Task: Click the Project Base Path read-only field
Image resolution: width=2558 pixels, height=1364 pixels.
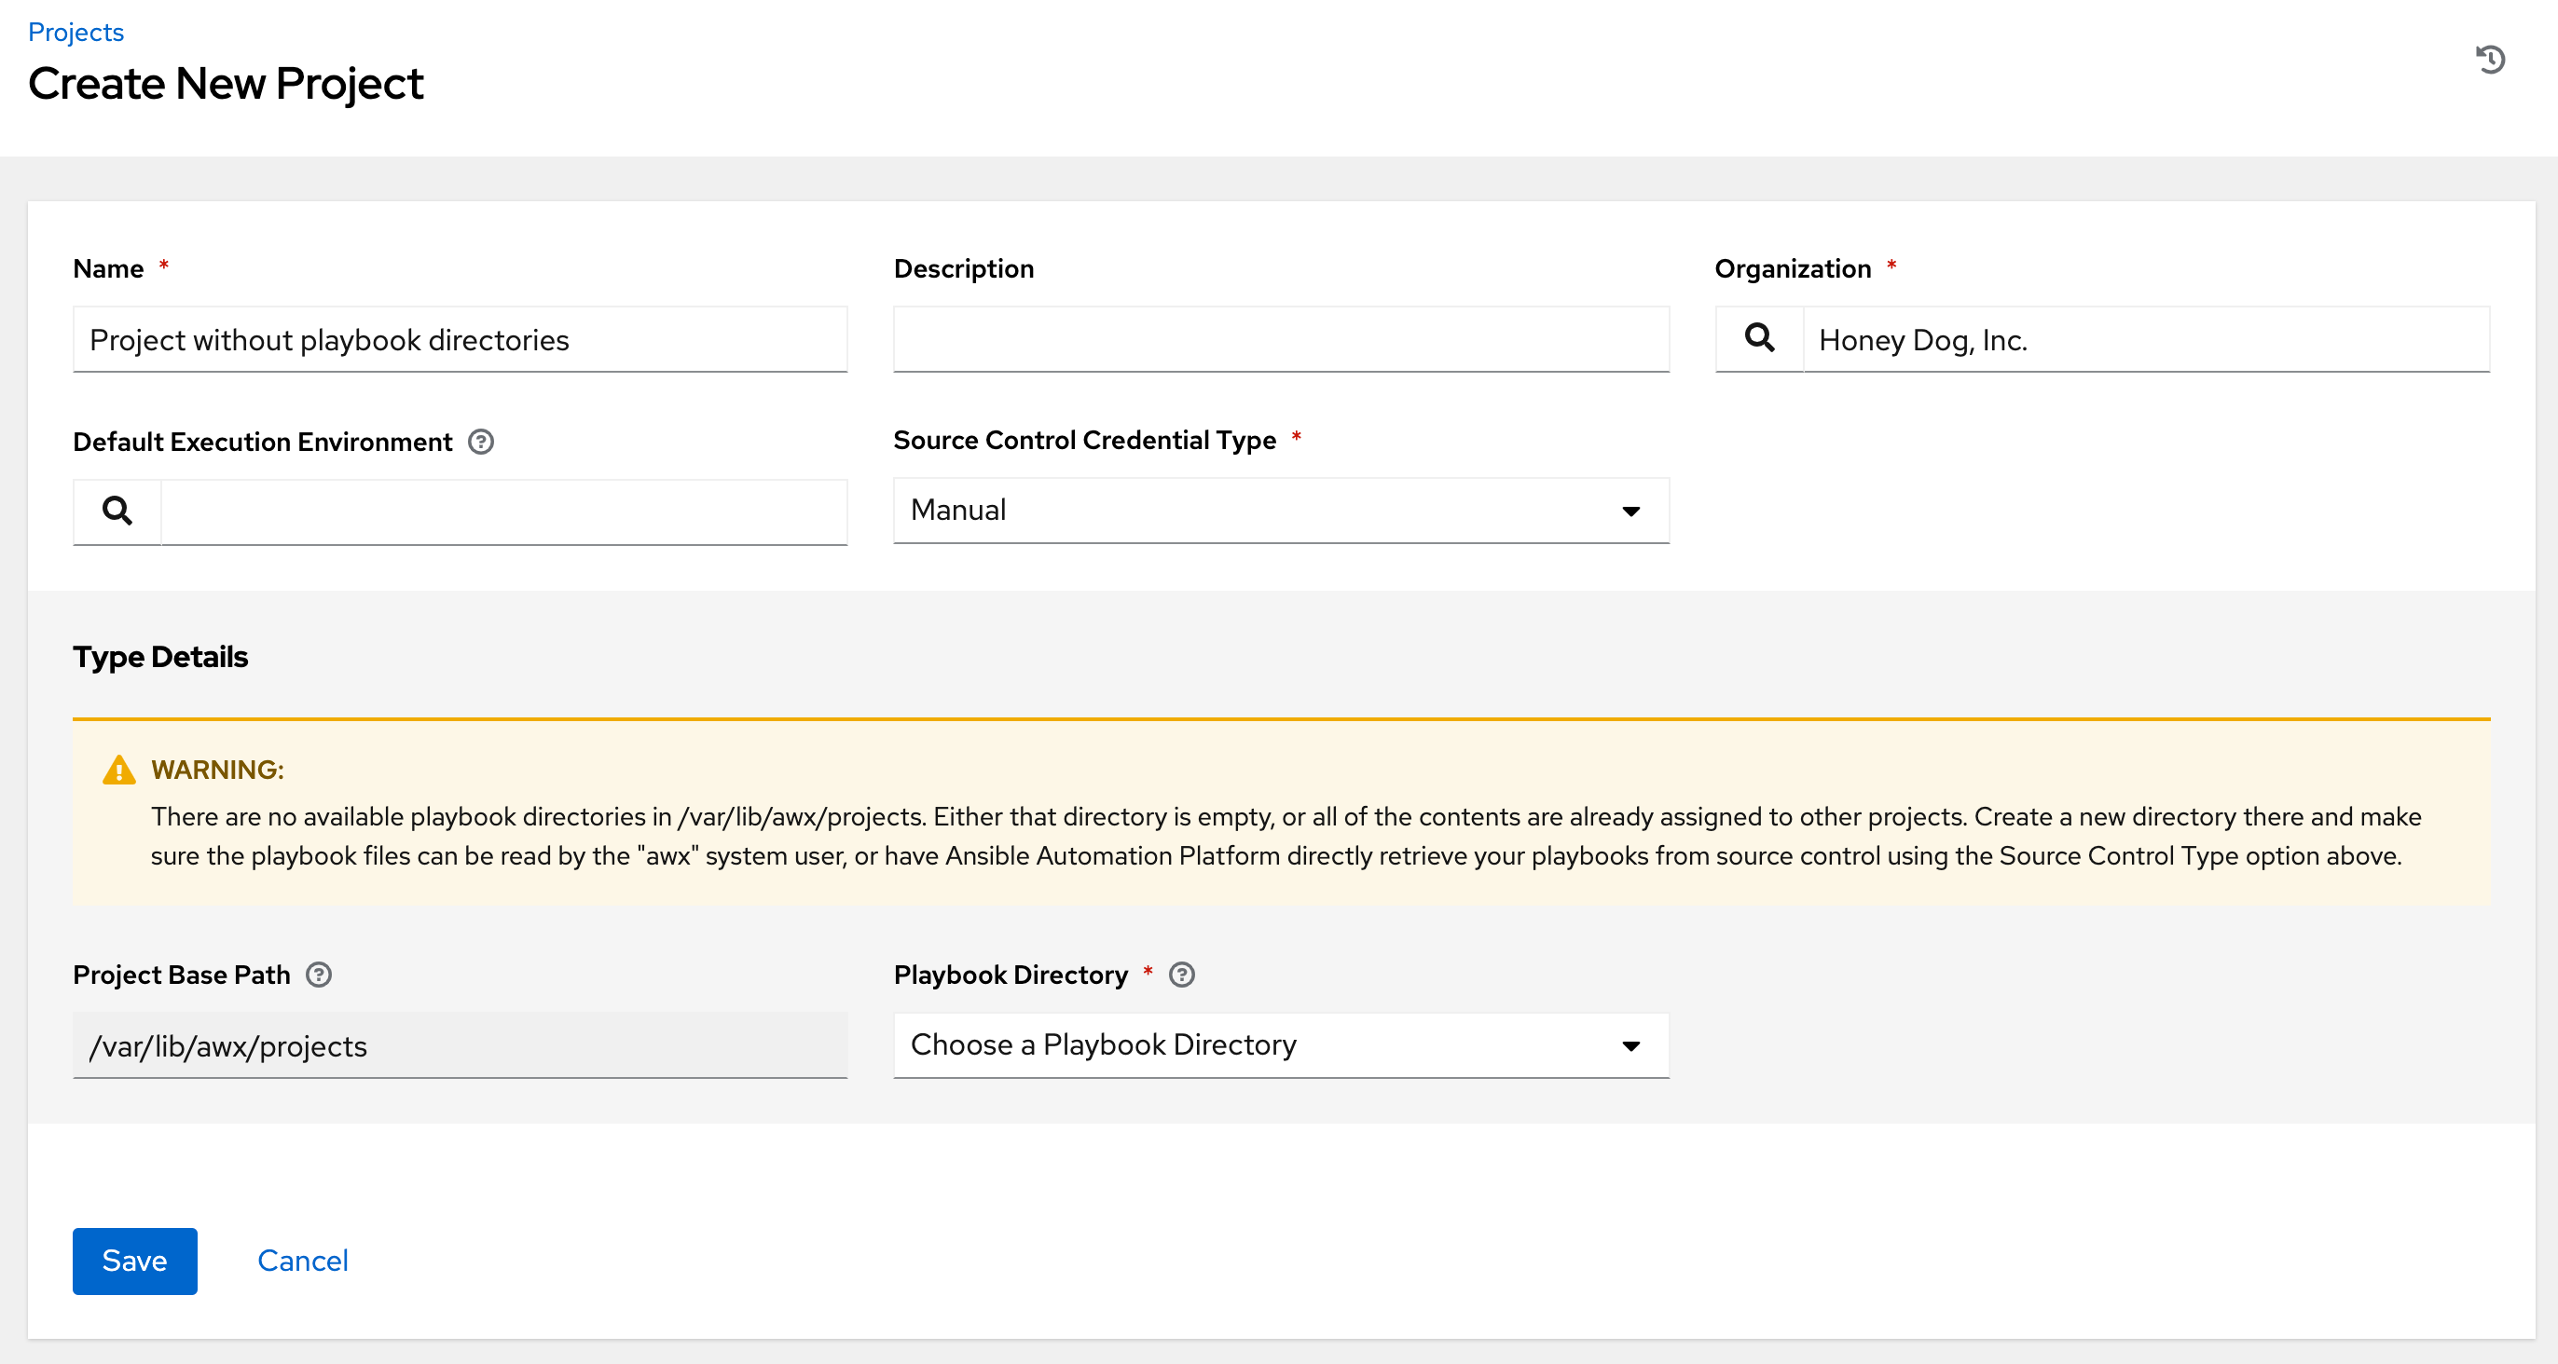Action: (x=460, y=1045)
